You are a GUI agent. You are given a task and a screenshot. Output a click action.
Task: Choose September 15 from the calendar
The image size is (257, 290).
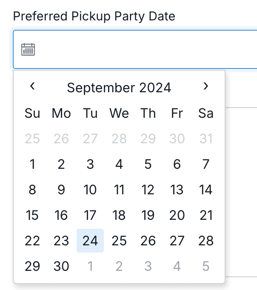[32, 215]
